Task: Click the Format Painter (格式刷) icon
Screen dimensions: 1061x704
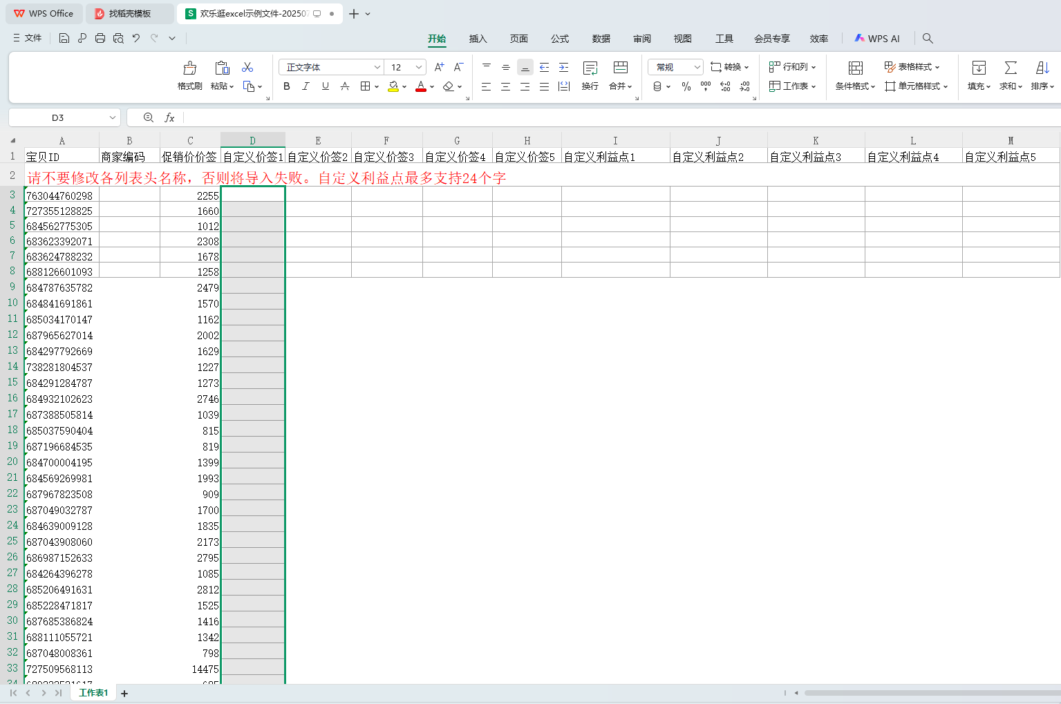Action: [189, 68]
